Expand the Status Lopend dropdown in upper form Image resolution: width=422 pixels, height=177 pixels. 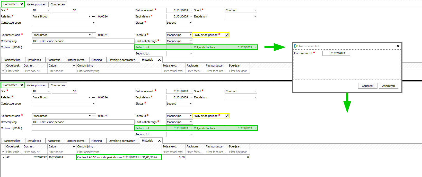191,23
